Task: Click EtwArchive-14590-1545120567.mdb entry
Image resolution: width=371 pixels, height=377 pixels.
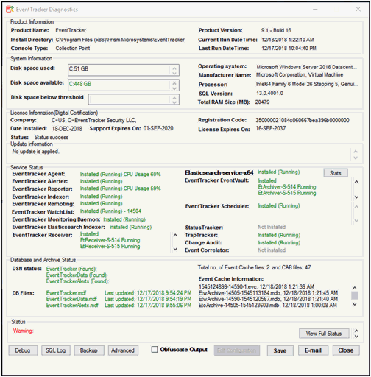Action: (268, 299)
